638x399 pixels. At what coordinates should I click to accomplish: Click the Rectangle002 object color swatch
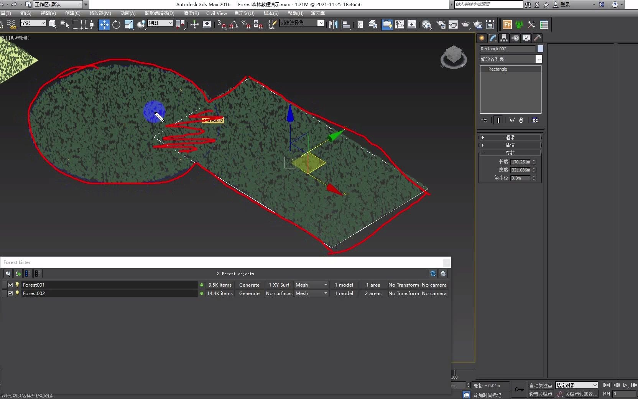point(540,49)
